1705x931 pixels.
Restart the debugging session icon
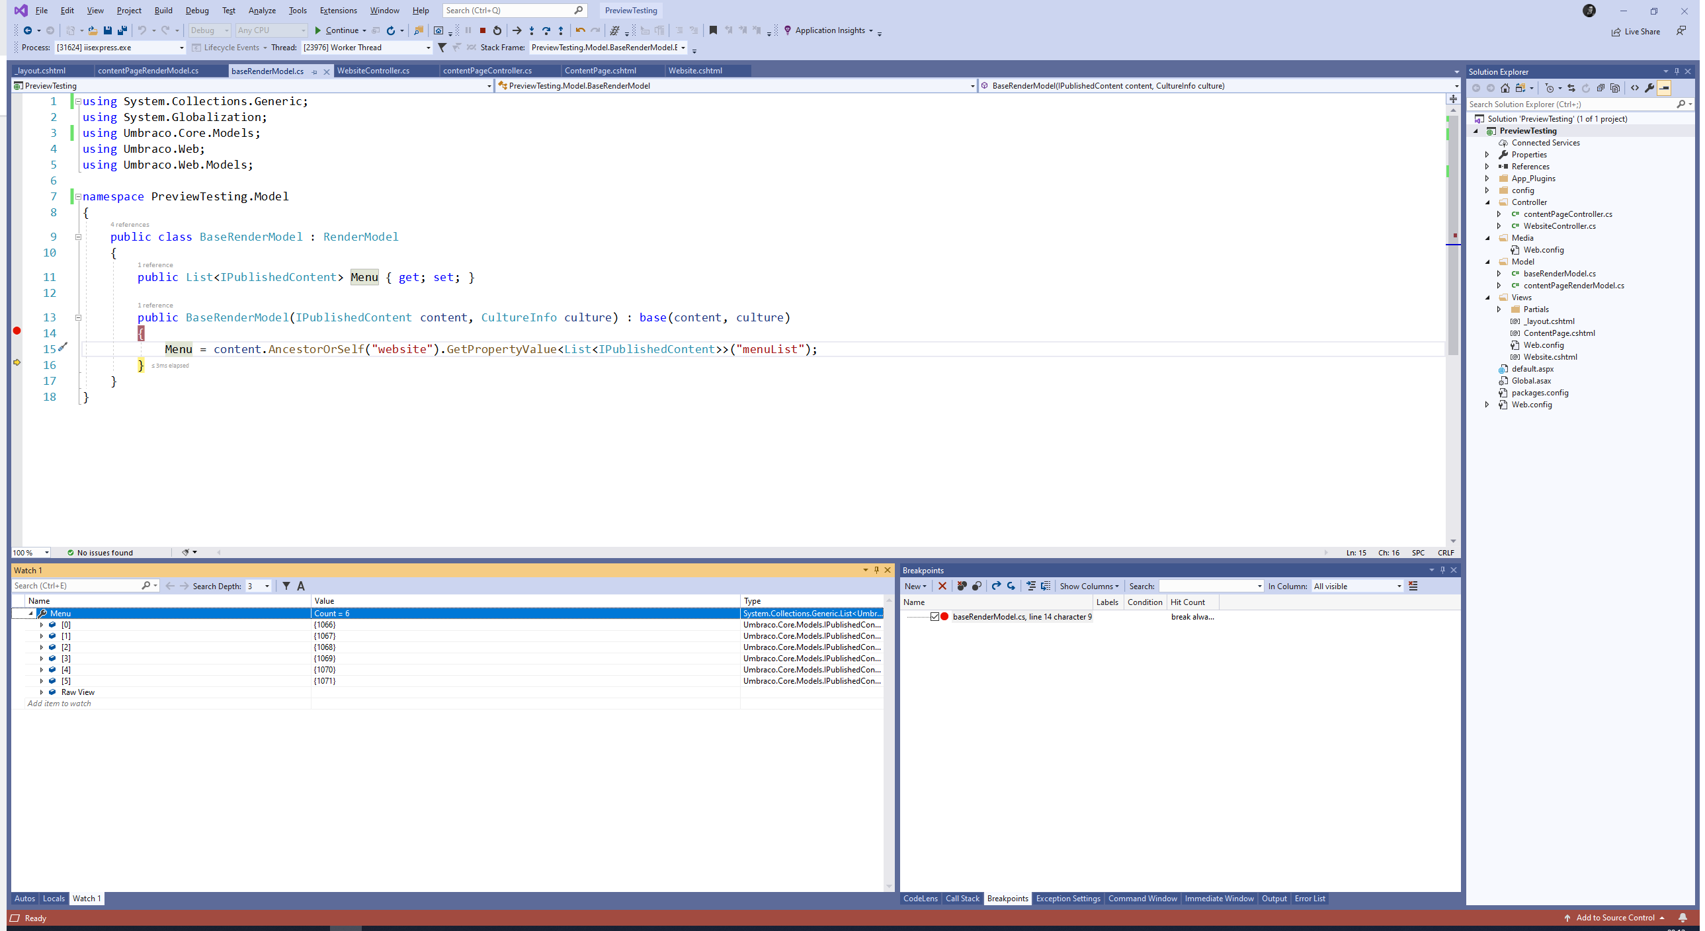click(497, 30)
